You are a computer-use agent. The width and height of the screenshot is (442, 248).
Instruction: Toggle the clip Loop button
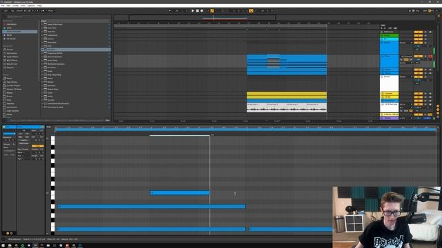(37, 146)
